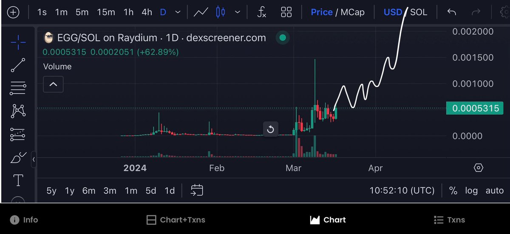This screenshot has width=510, height=234.
Task: Collapse the drawing toolbar side arrow
Action: (x=34, y=159)
